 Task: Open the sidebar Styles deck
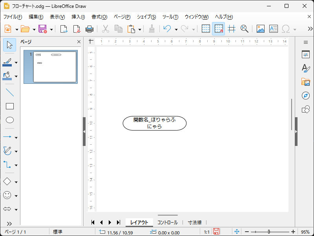coord(306,68)
